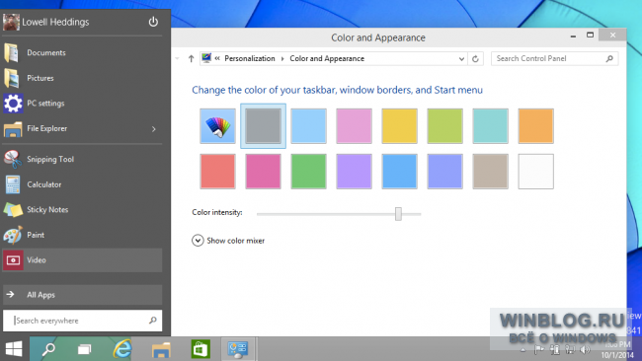Select Sticky Notes in the Start menu
The width and height of the screenshot is (642, 361).
tap(82, 210)
